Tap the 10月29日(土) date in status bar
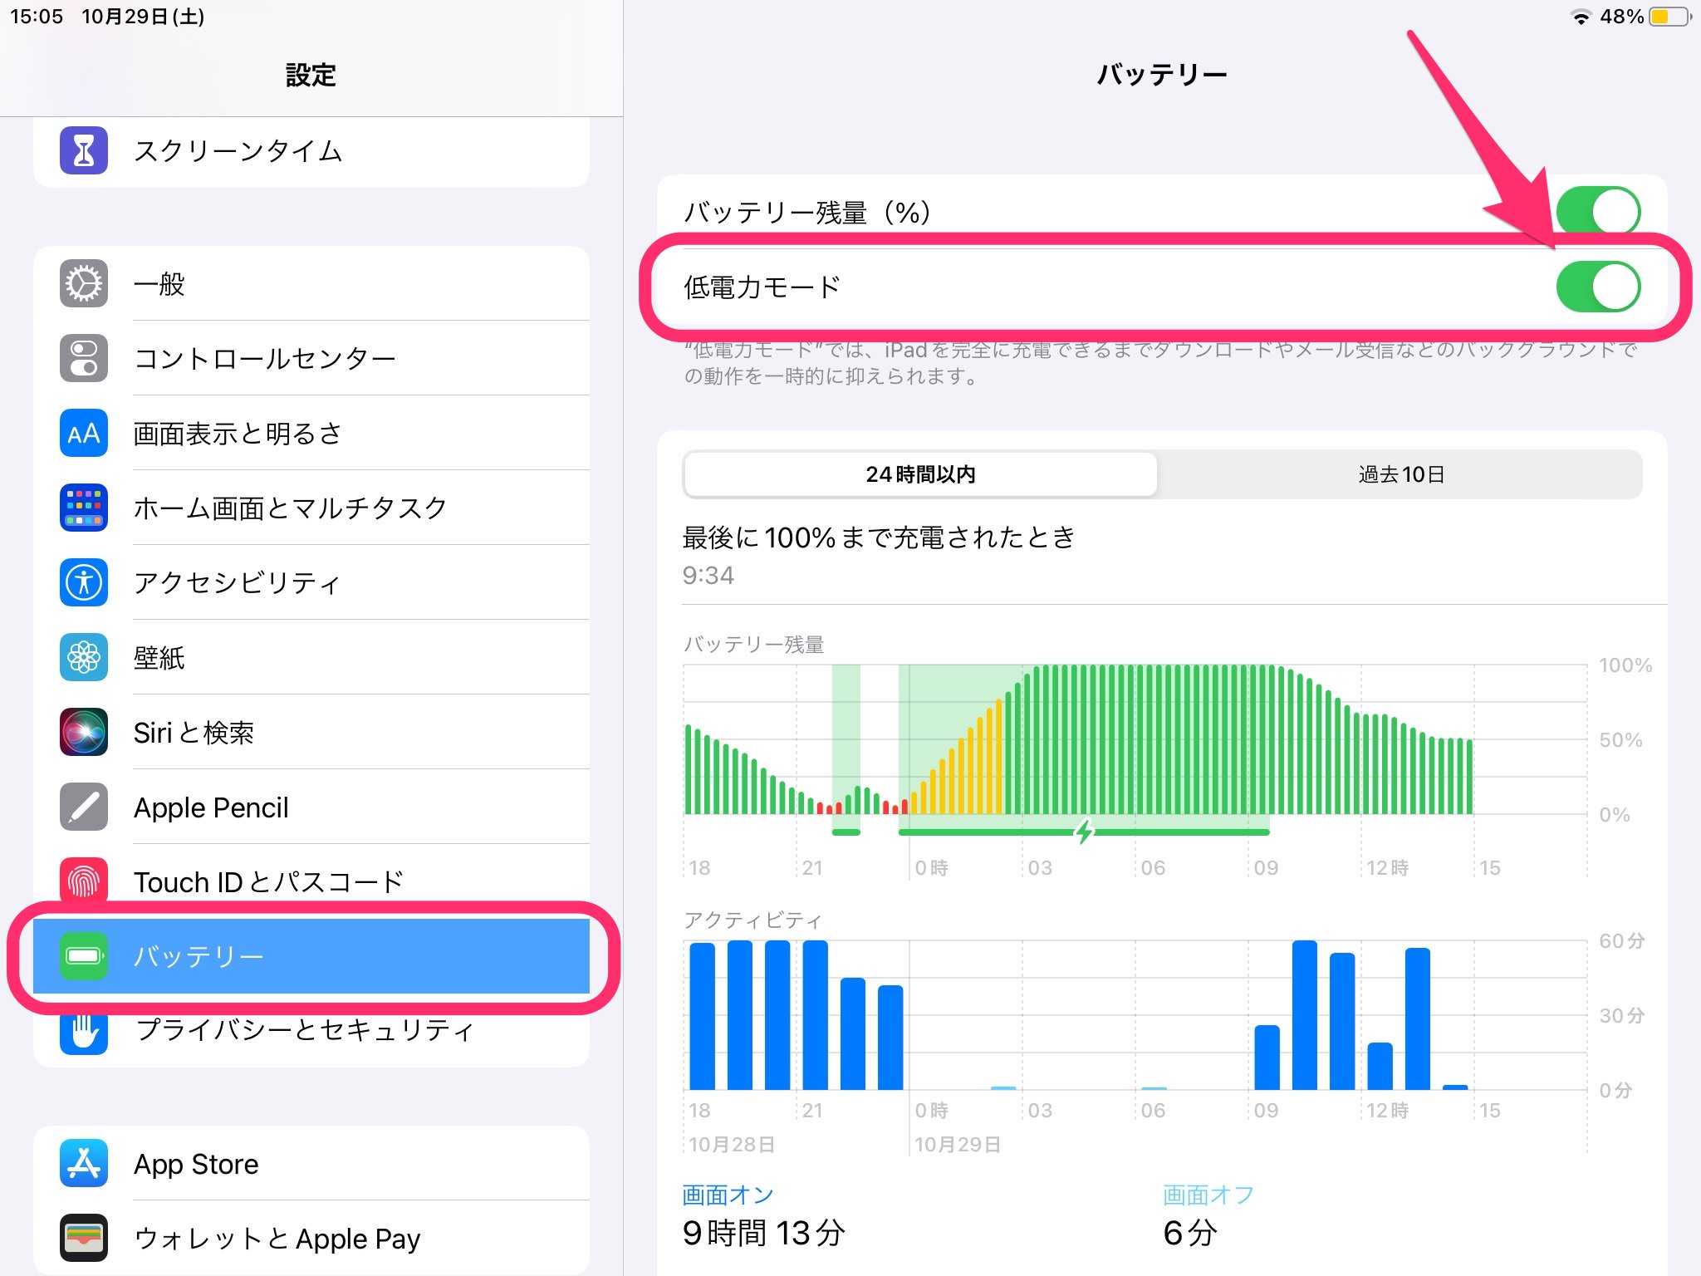The width and height of the screenshot is (1701, 1276). coord(143,17)
